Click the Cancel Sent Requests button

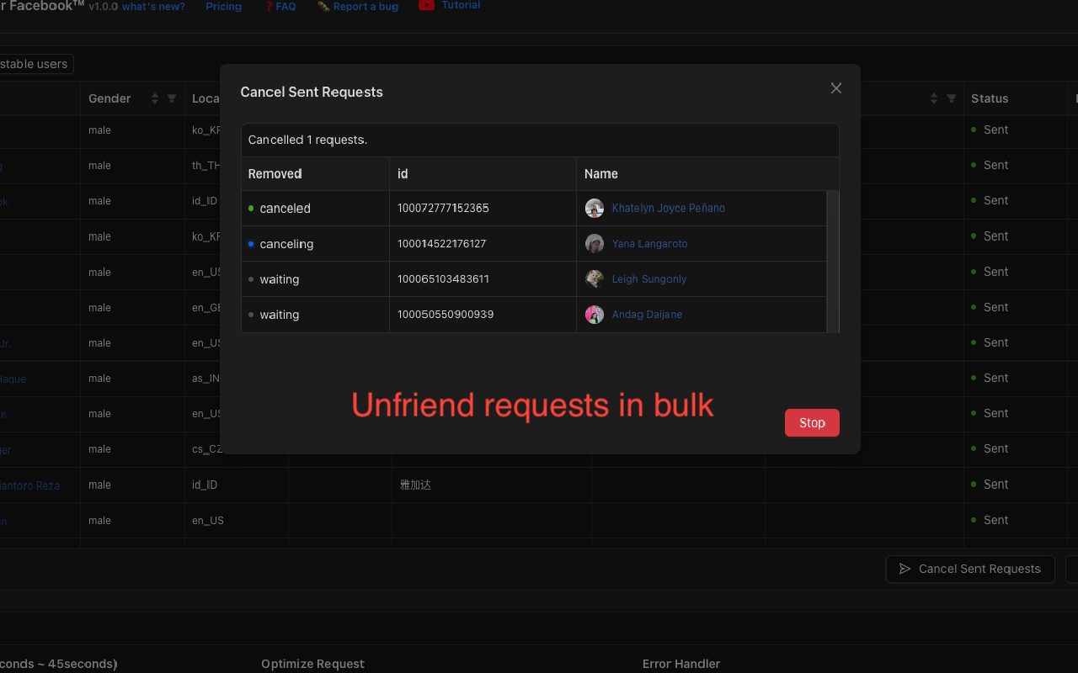[x=970, y=569]
